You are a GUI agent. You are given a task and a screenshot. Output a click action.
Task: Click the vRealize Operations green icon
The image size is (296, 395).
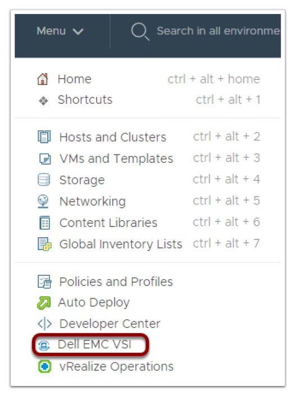[x=44, y=366]
